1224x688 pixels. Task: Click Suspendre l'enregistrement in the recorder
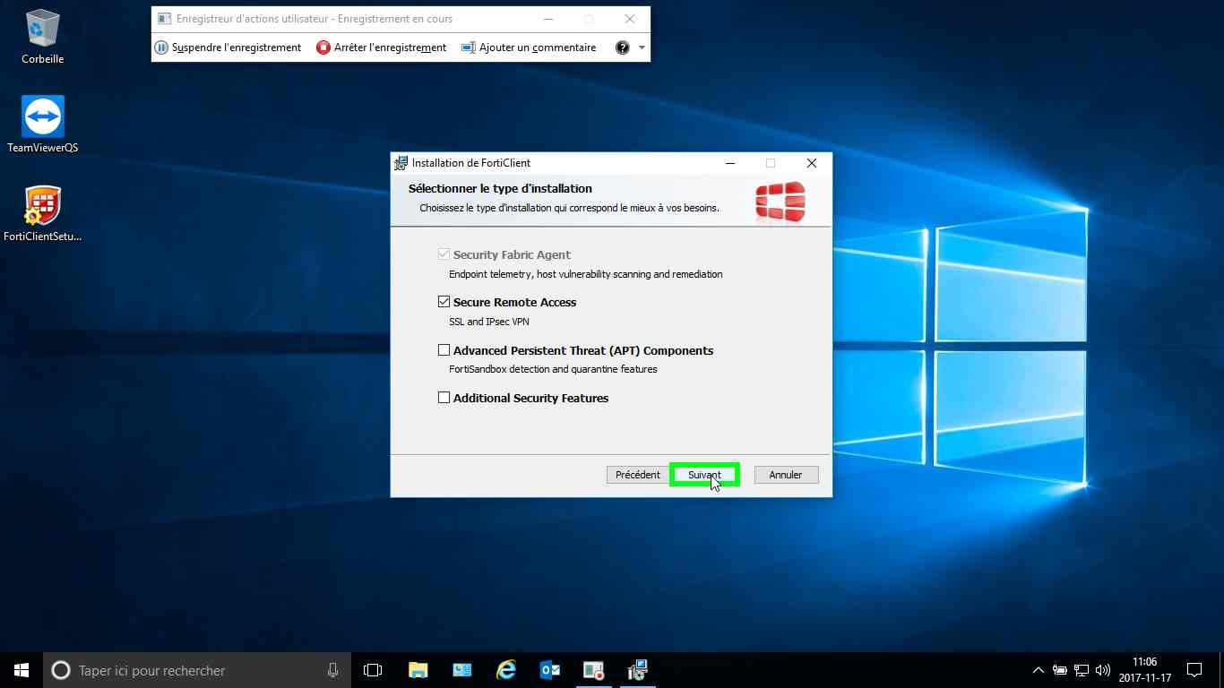228,47
